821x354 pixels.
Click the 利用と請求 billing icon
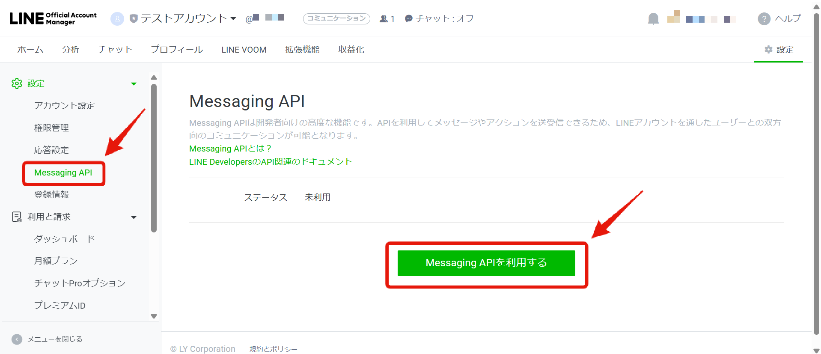(x=17, y=217)
